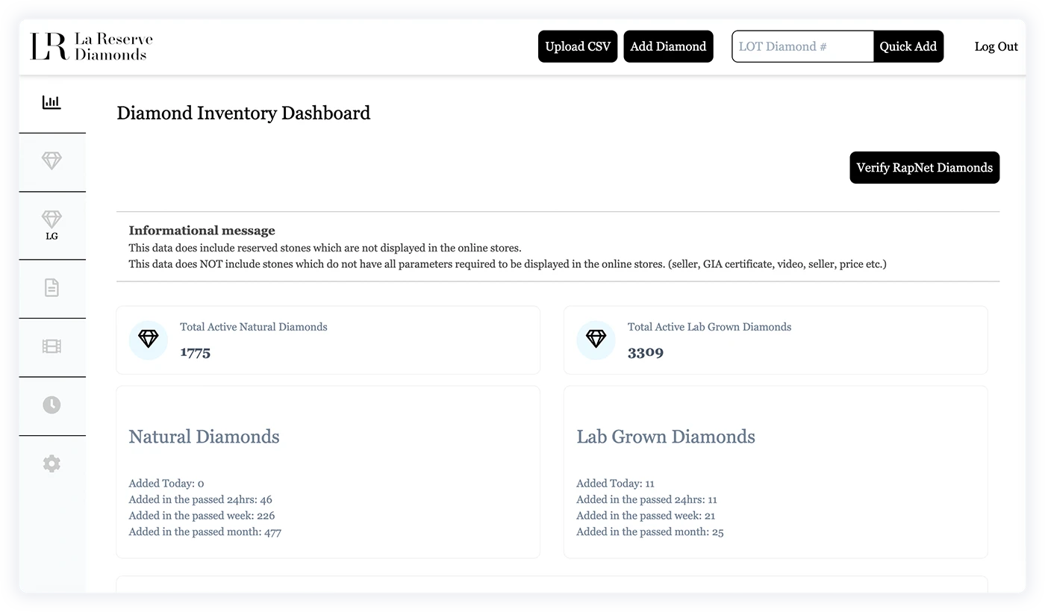Open the natural diamonds sidebar icon
This screenshot has height=612, width=1045.
52,160
